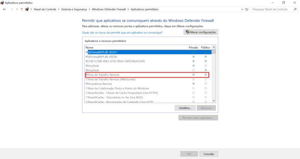This screenshot has width=300, height=159.
Task: Open Painel de Controle breadcrumb
Action: click(45, 9)
